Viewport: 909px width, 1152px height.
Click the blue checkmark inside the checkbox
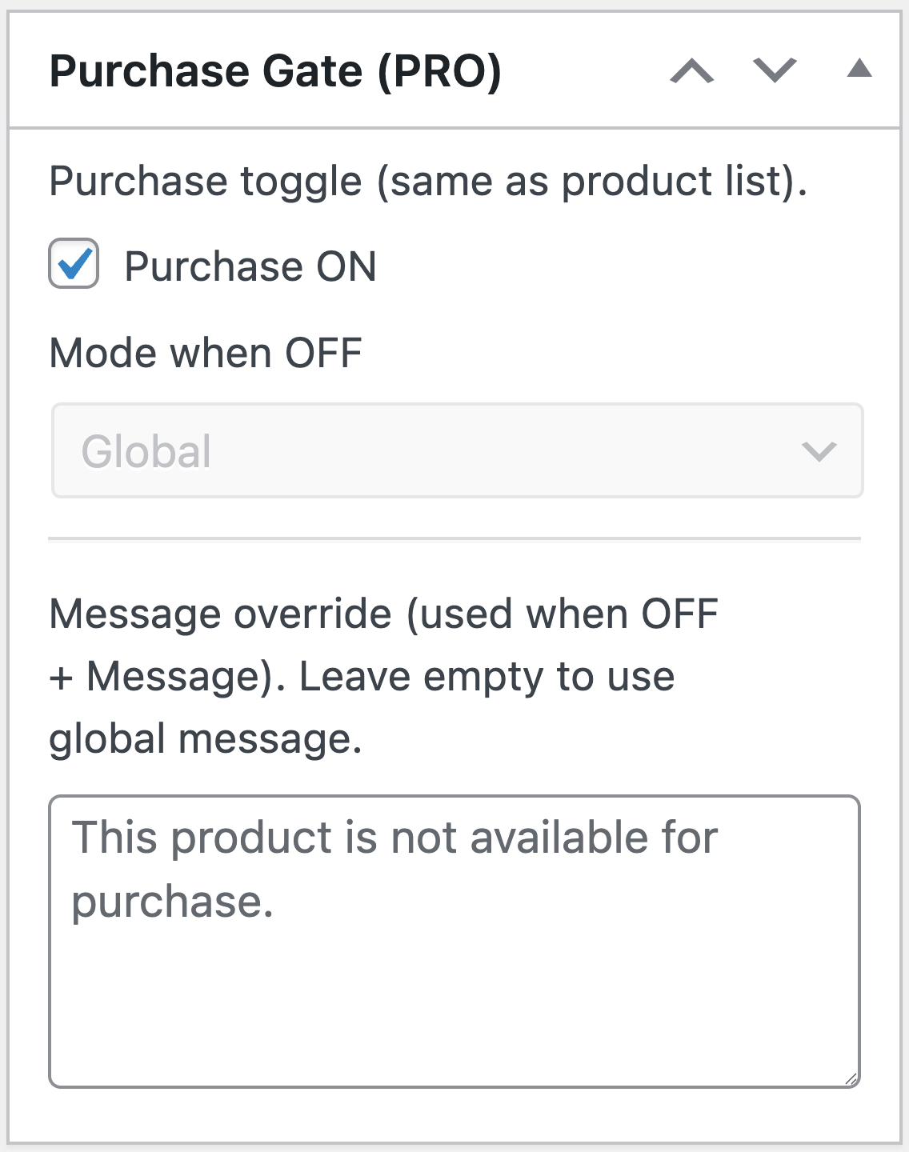pyautogui.click(x=75, y=262)
